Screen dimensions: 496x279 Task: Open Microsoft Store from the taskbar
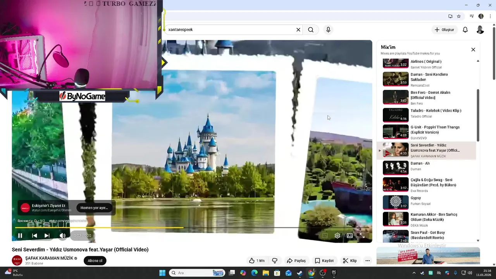tap(277, 273)
